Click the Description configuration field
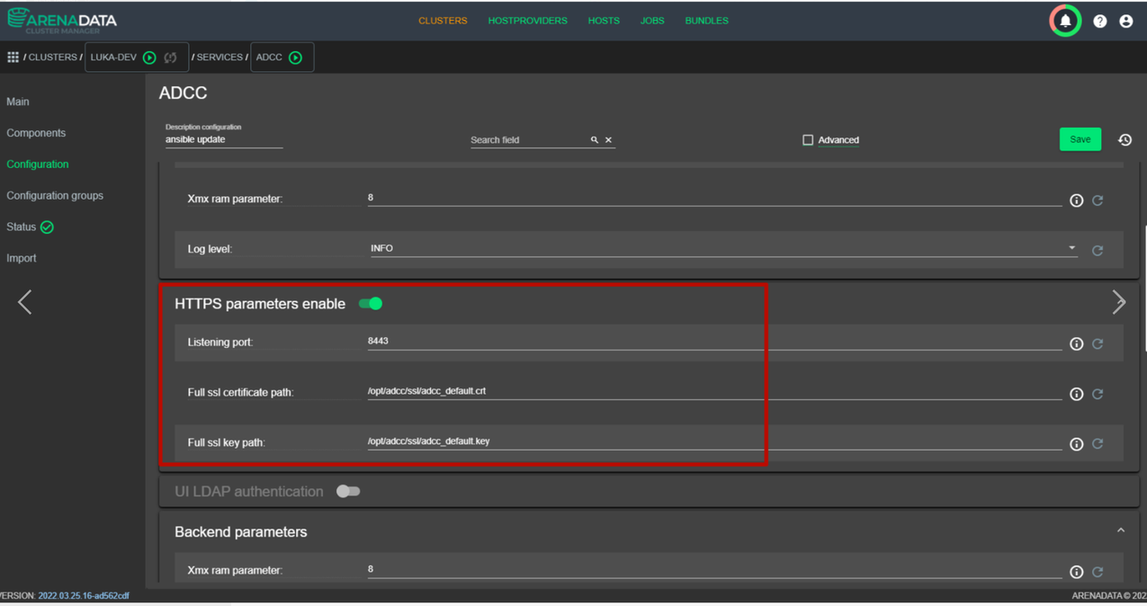 [224, 140]
